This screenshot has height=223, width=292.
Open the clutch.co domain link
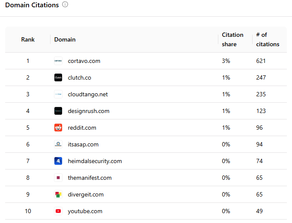(x=79, y=77)
